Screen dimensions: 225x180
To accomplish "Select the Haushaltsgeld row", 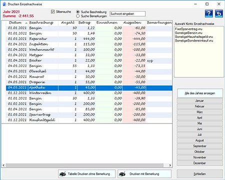I will tap(89, 120).
